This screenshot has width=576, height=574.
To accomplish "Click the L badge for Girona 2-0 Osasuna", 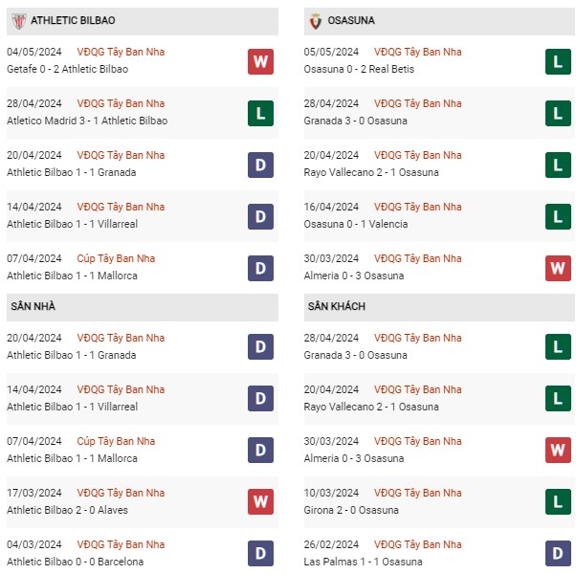I will tap(558, 501).
